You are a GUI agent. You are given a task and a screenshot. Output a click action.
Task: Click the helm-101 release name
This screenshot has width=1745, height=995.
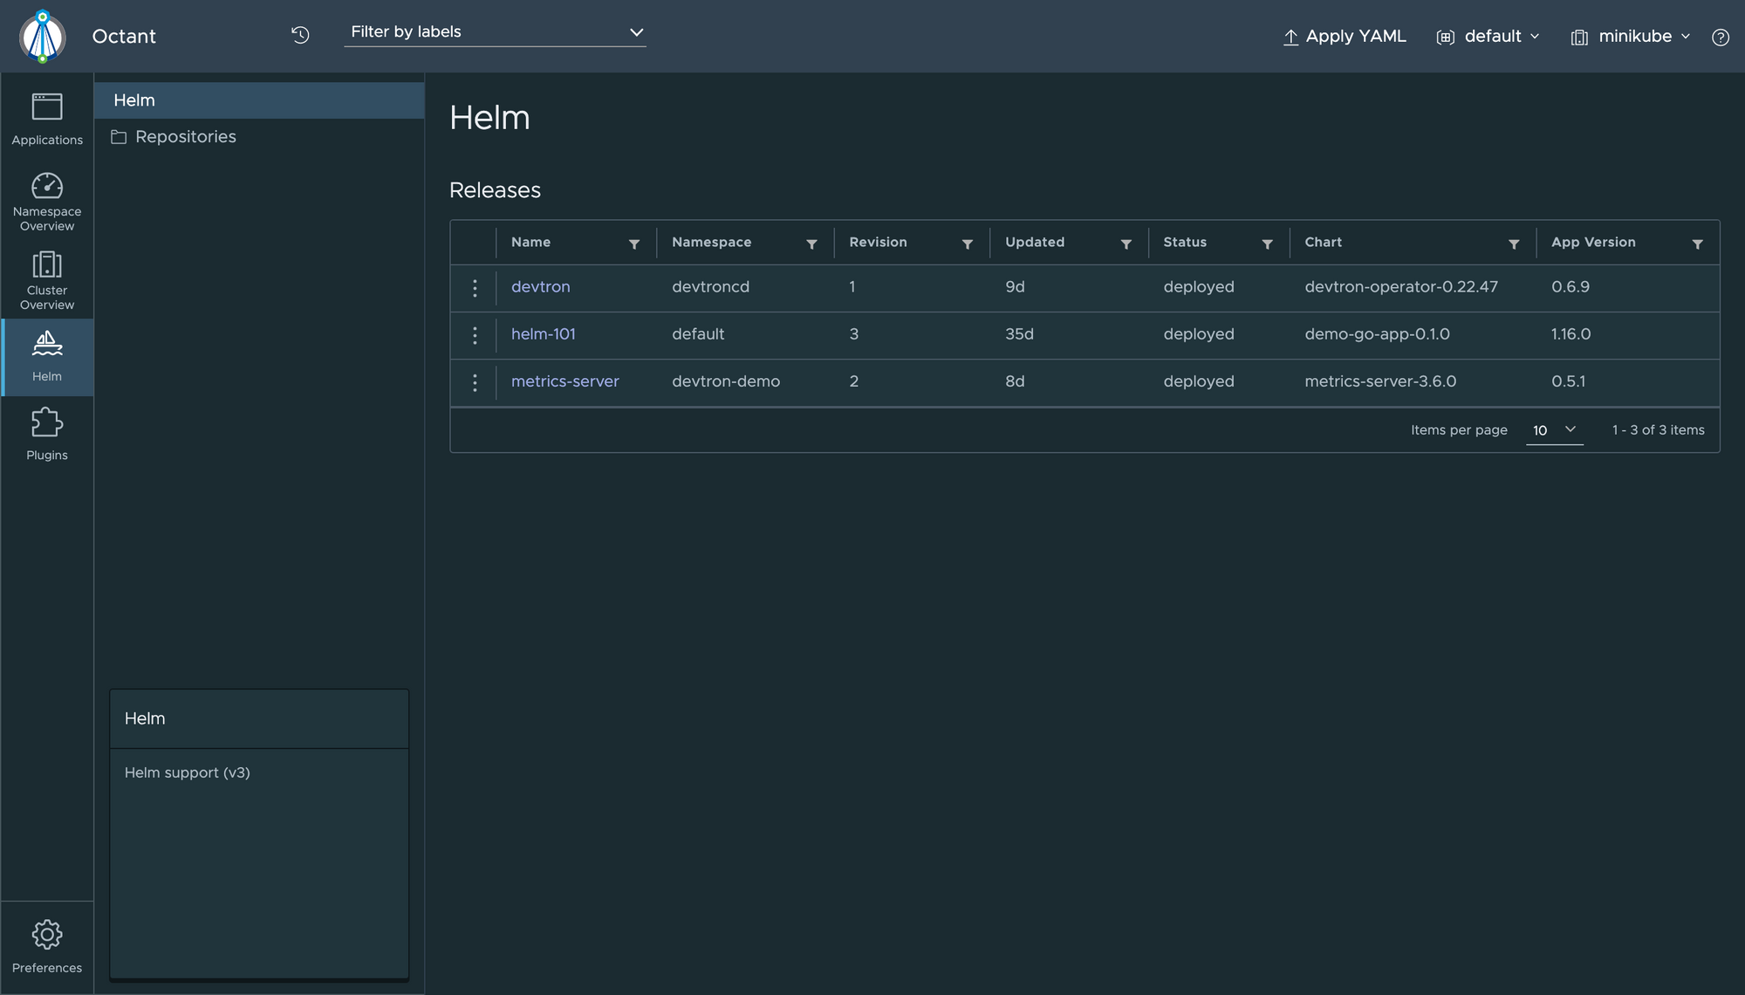pyautogui.click(x=542, y=334)
